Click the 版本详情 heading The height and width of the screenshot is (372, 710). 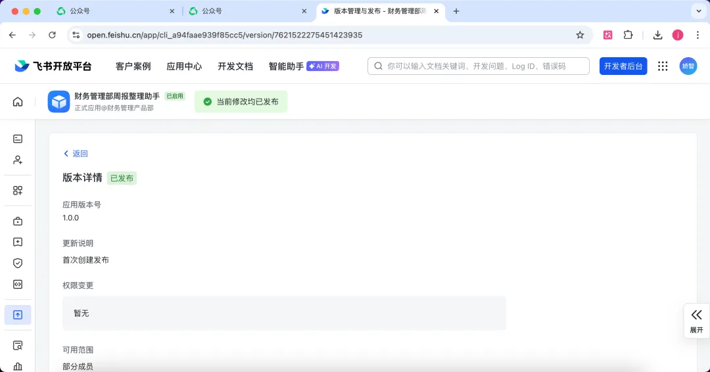(x=82, y=177)
